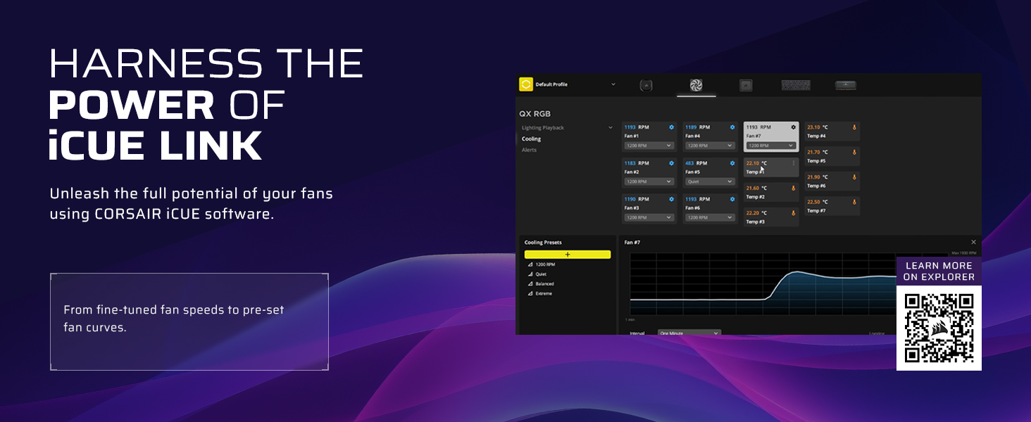The height and width of the screenshot is (422, 1031).
Task: Open Fan #2 preset dropdown
Action: click(649, 181)
